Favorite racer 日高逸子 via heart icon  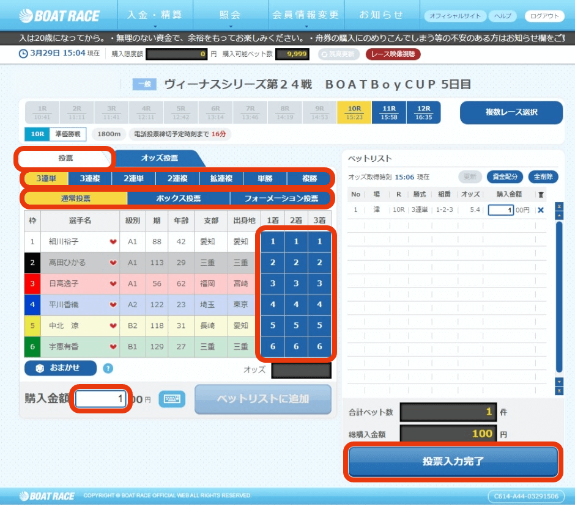pyautogui.click(x=113, y=283)
